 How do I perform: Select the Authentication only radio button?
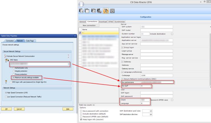(14, 68)
